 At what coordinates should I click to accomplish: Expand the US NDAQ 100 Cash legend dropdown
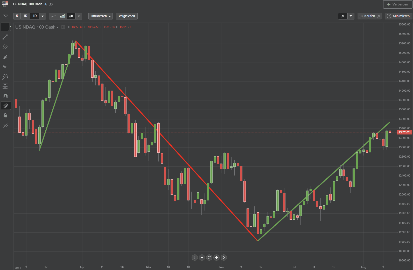click(57, 27)
